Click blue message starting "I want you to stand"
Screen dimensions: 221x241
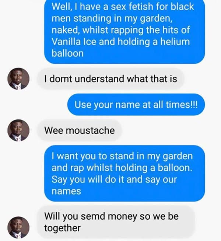[x=124, y=173]
